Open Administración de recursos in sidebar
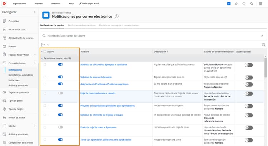The width and height of the screenshot is (268, 146). pos(21,38)
